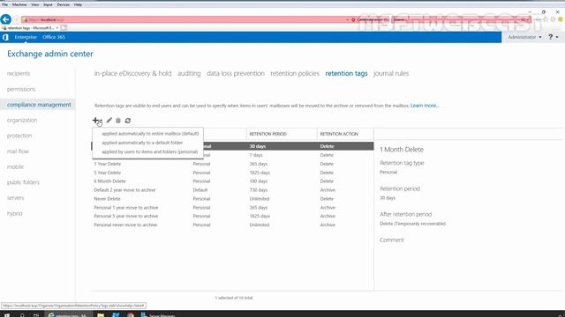Open the VM Machine menu
Image resolution: width=565 pixels, height=317 pixels.
pos(19,4)
